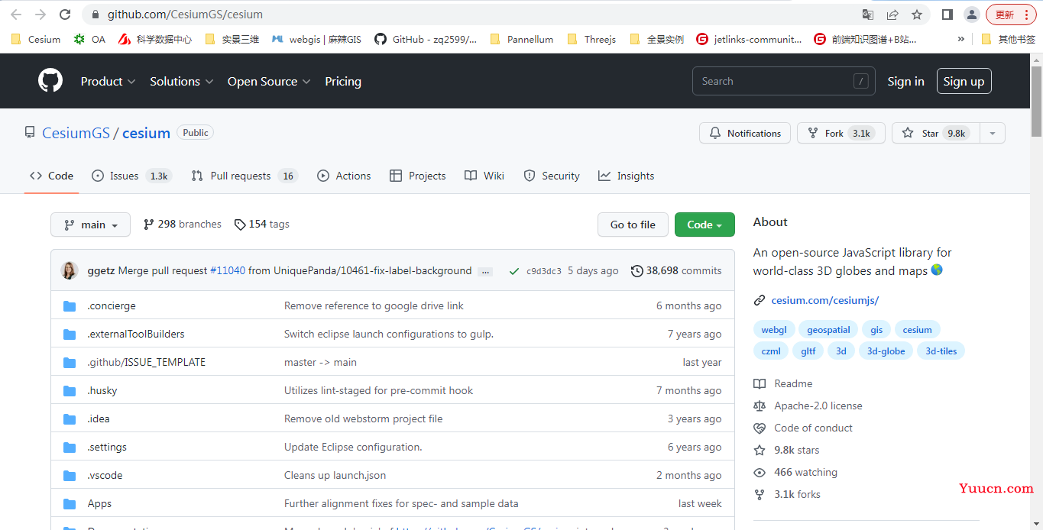Click the green commit status checkmark

pyautogui.click(x=513, y=271)
